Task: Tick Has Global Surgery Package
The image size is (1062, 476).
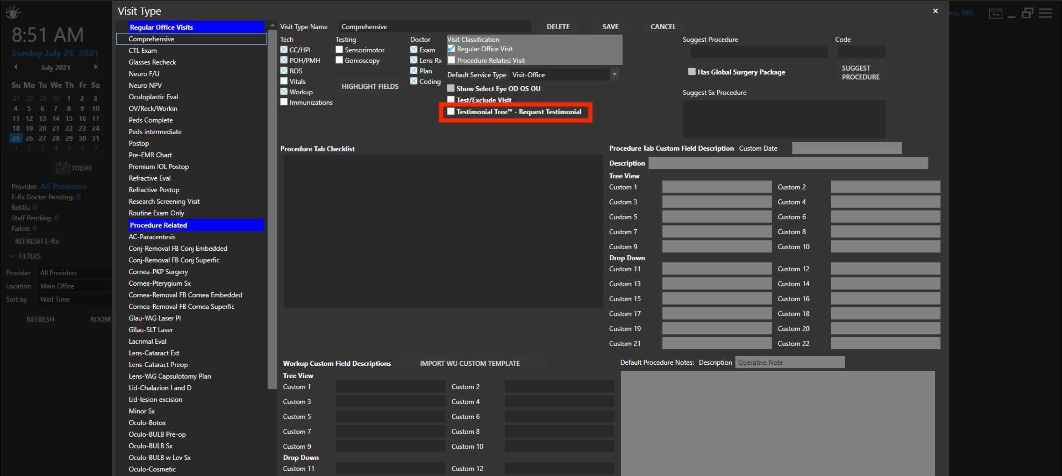Action: (x=692, y=72)
